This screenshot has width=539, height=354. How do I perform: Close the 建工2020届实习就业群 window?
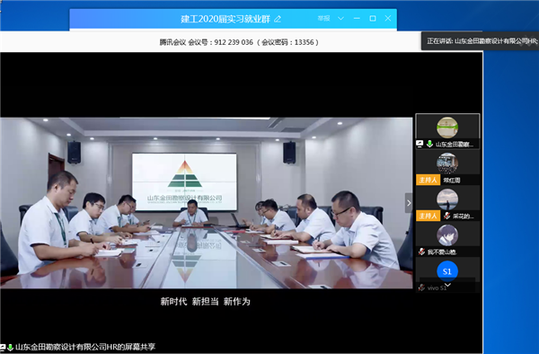tap(388, 18)
